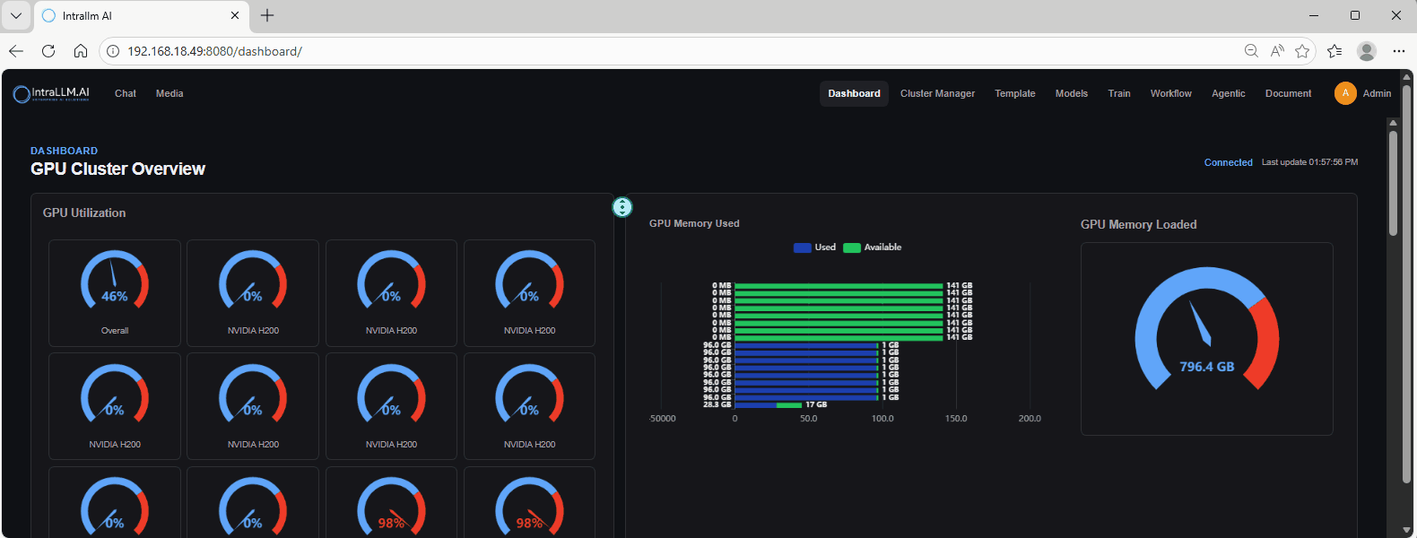This screenshot has width=1417, height=538.
Task: Click the GPU Utilization title
Action: coord(84,213)
